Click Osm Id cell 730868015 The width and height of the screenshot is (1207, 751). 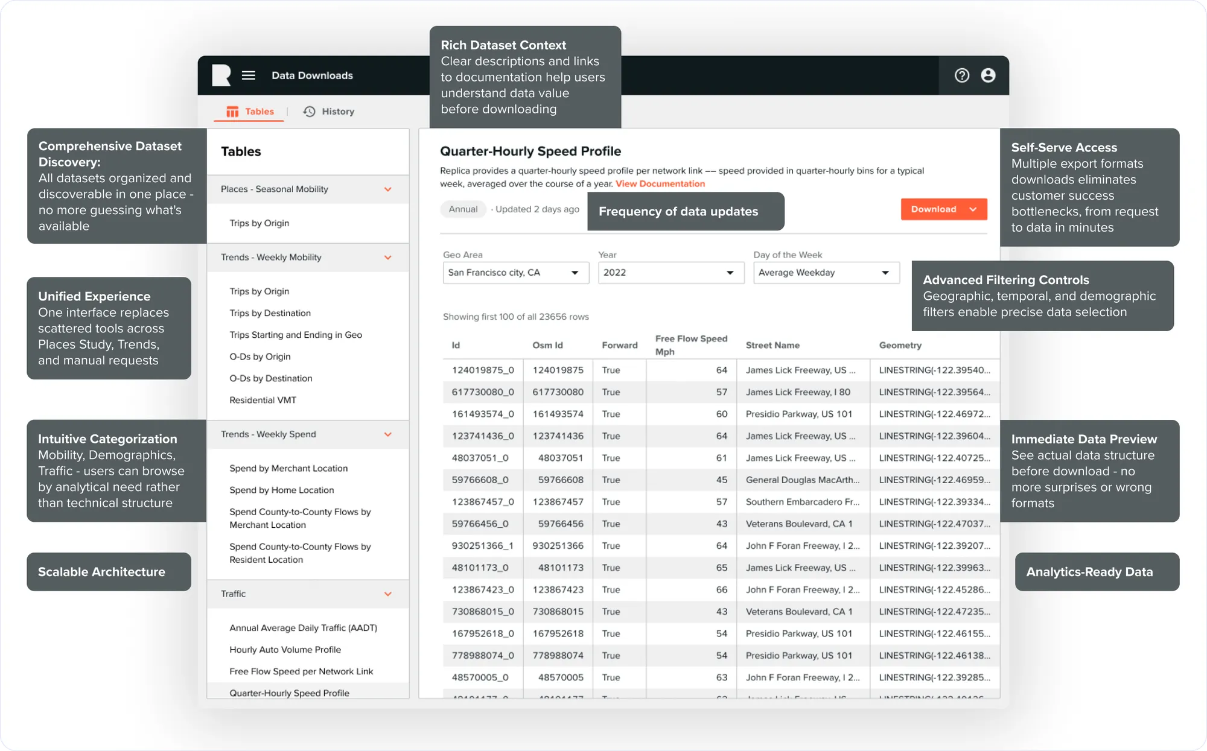558,612
